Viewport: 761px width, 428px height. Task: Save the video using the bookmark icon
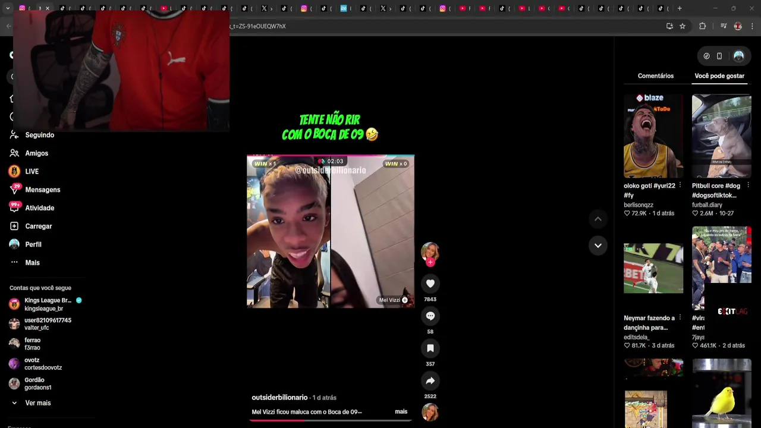pos(430,348)
